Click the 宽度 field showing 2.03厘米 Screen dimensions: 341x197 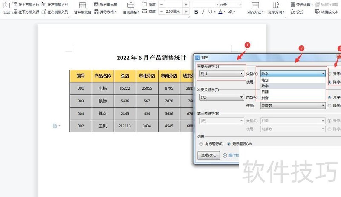click(173, 11)
